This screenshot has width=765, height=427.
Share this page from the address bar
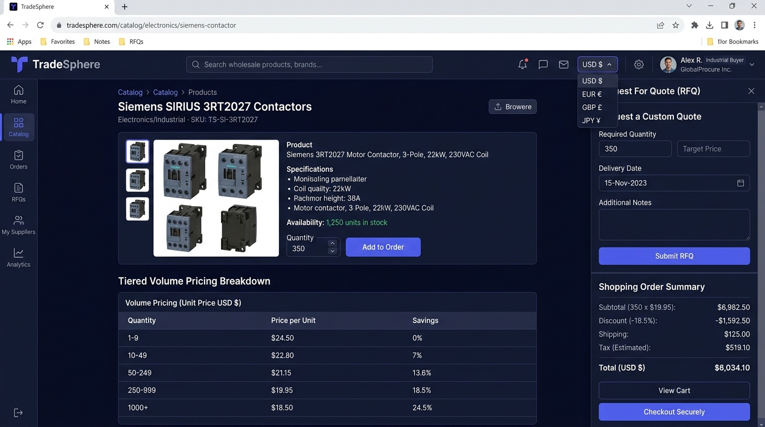pos(660,25)
